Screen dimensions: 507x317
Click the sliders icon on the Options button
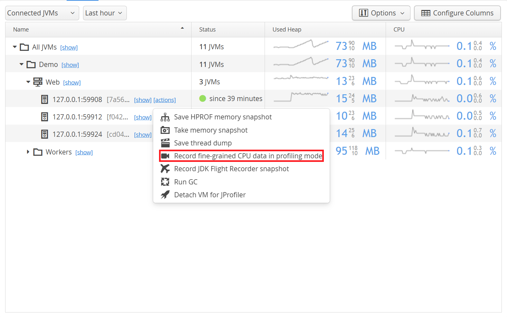pos(363,13)
